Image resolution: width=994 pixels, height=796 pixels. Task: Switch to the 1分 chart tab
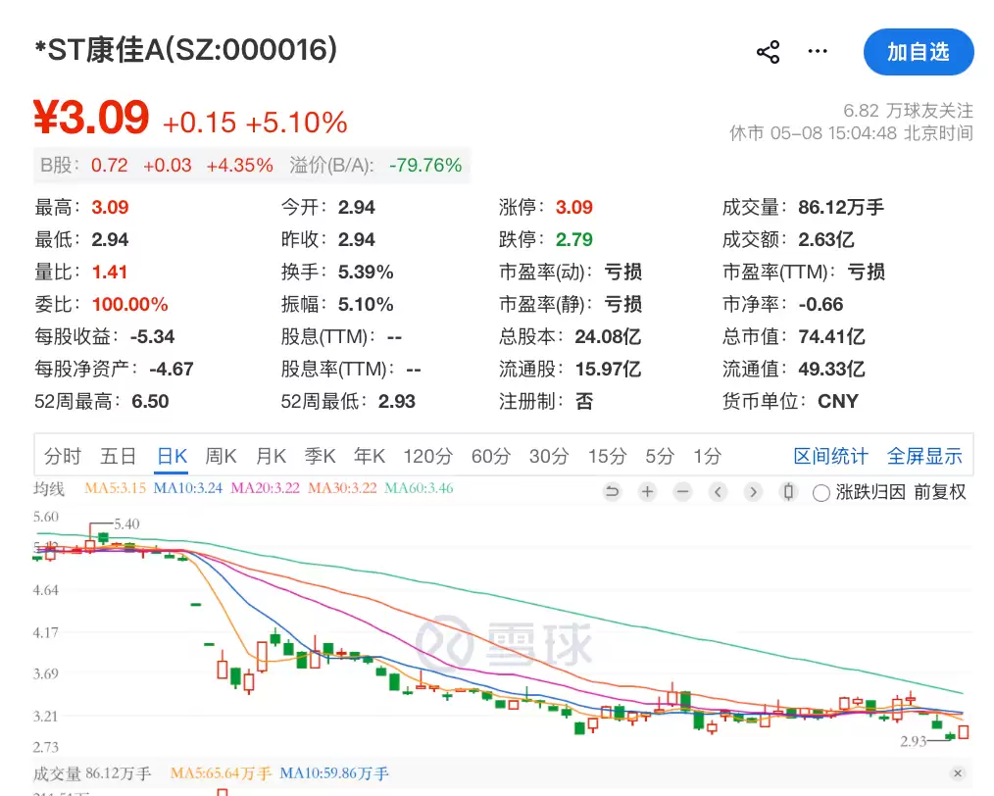(x=708, y=456)
